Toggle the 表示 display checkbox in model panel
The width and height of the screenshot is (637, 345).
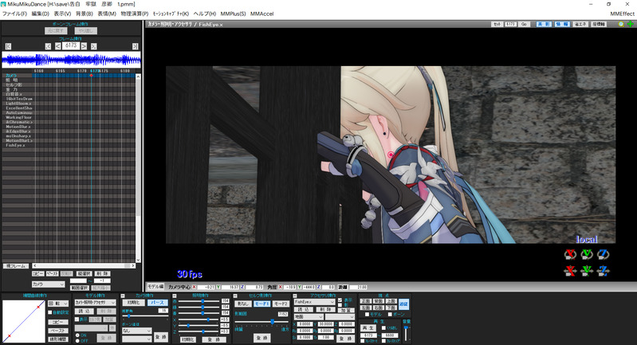[77, 320]
